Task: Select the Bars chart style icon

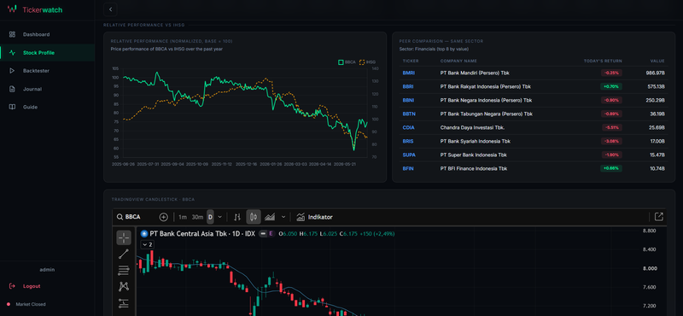Action: pyautogui.click(x=237, y=217)
